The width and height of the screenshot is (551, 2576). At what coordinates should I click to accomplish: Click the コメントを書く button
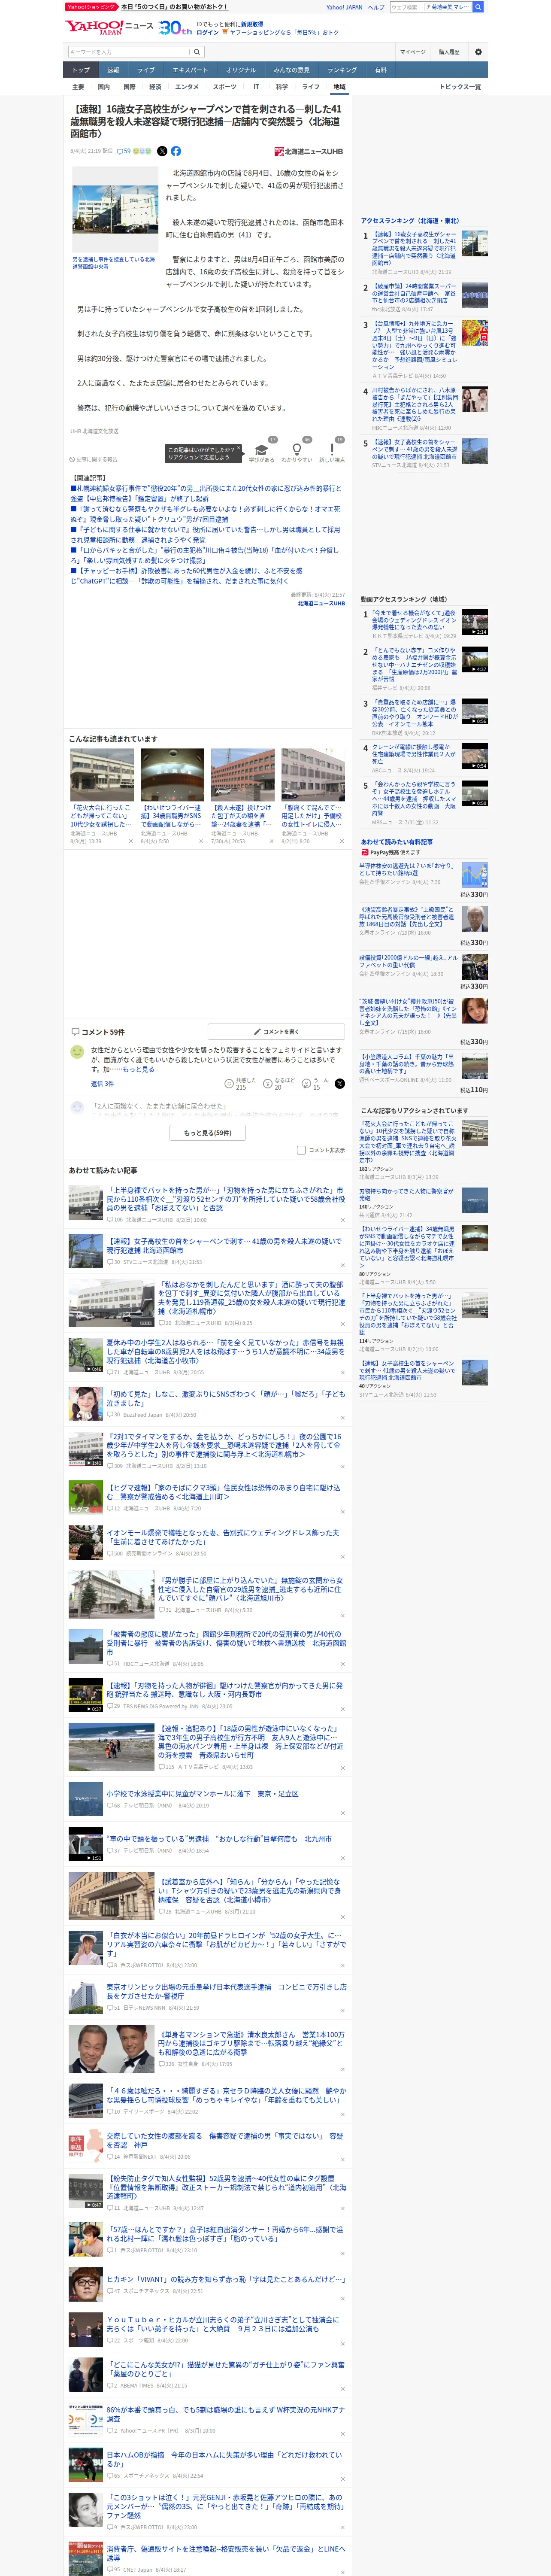click(x=276, y=1031)
